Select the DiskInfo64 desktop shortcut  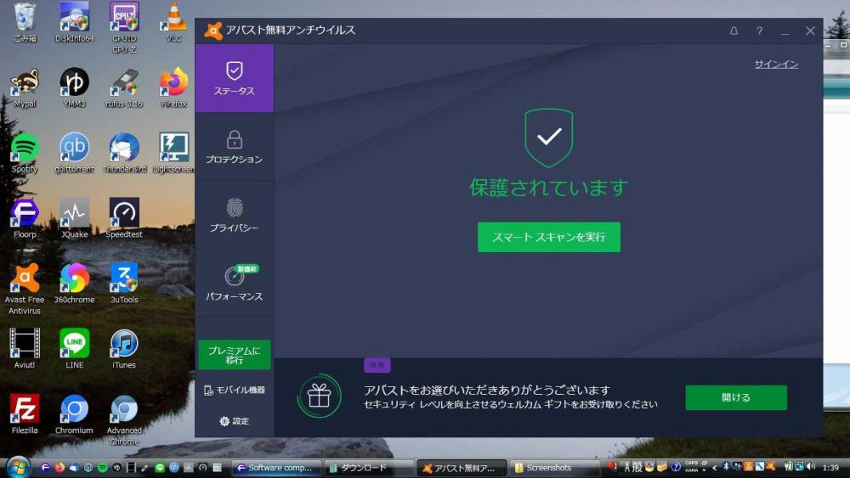[74, 22]
